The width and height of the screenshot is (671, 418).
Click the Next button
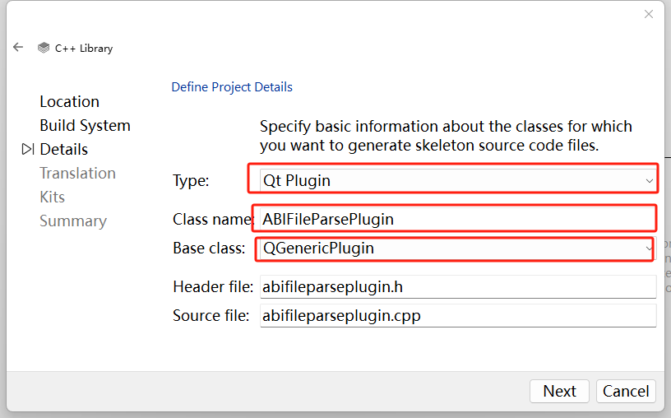coord(559,391)
